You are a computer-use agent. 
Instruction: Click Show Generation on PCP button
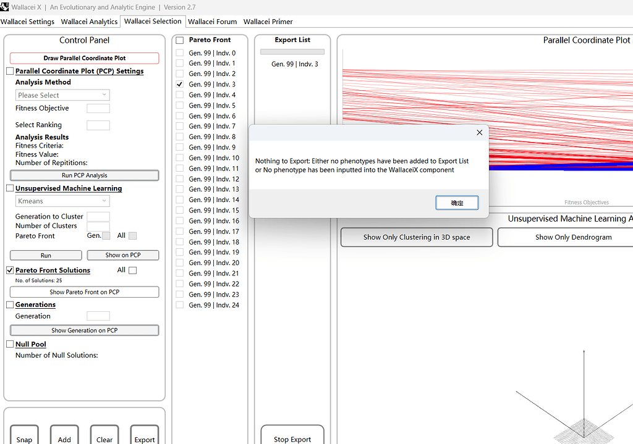pyautogui.click(x=84, y=330)
